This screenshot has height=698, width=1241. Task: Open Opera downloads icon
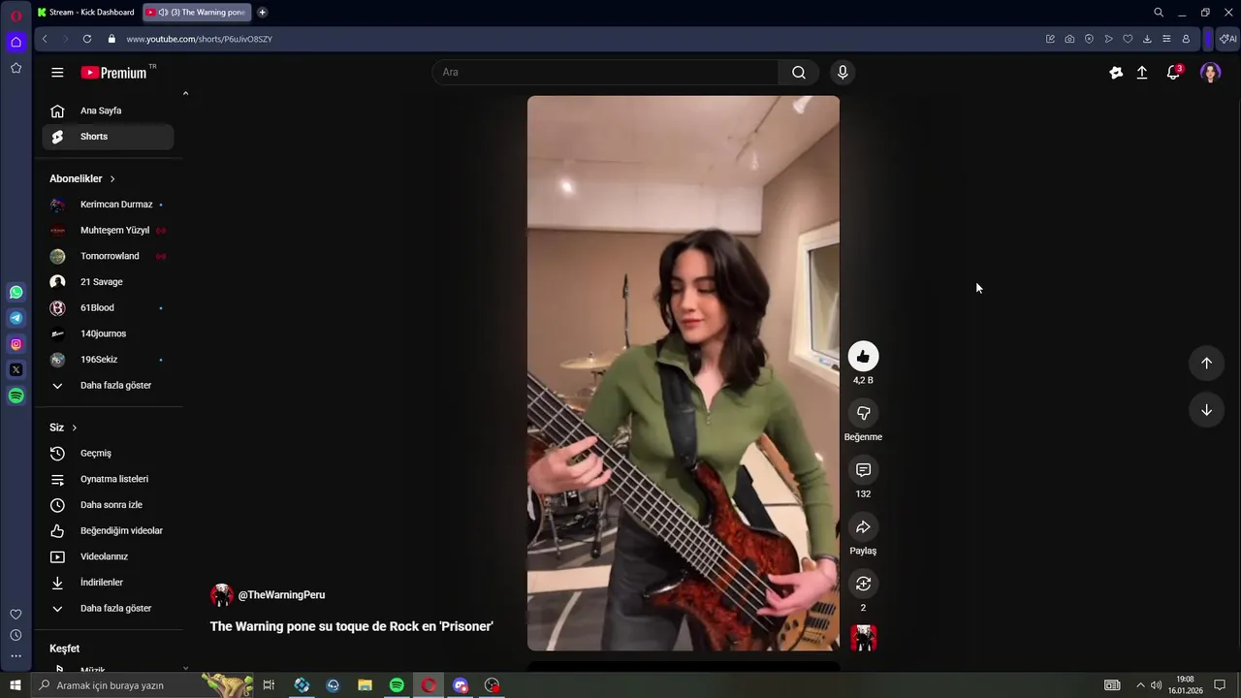coord(1147,39)
